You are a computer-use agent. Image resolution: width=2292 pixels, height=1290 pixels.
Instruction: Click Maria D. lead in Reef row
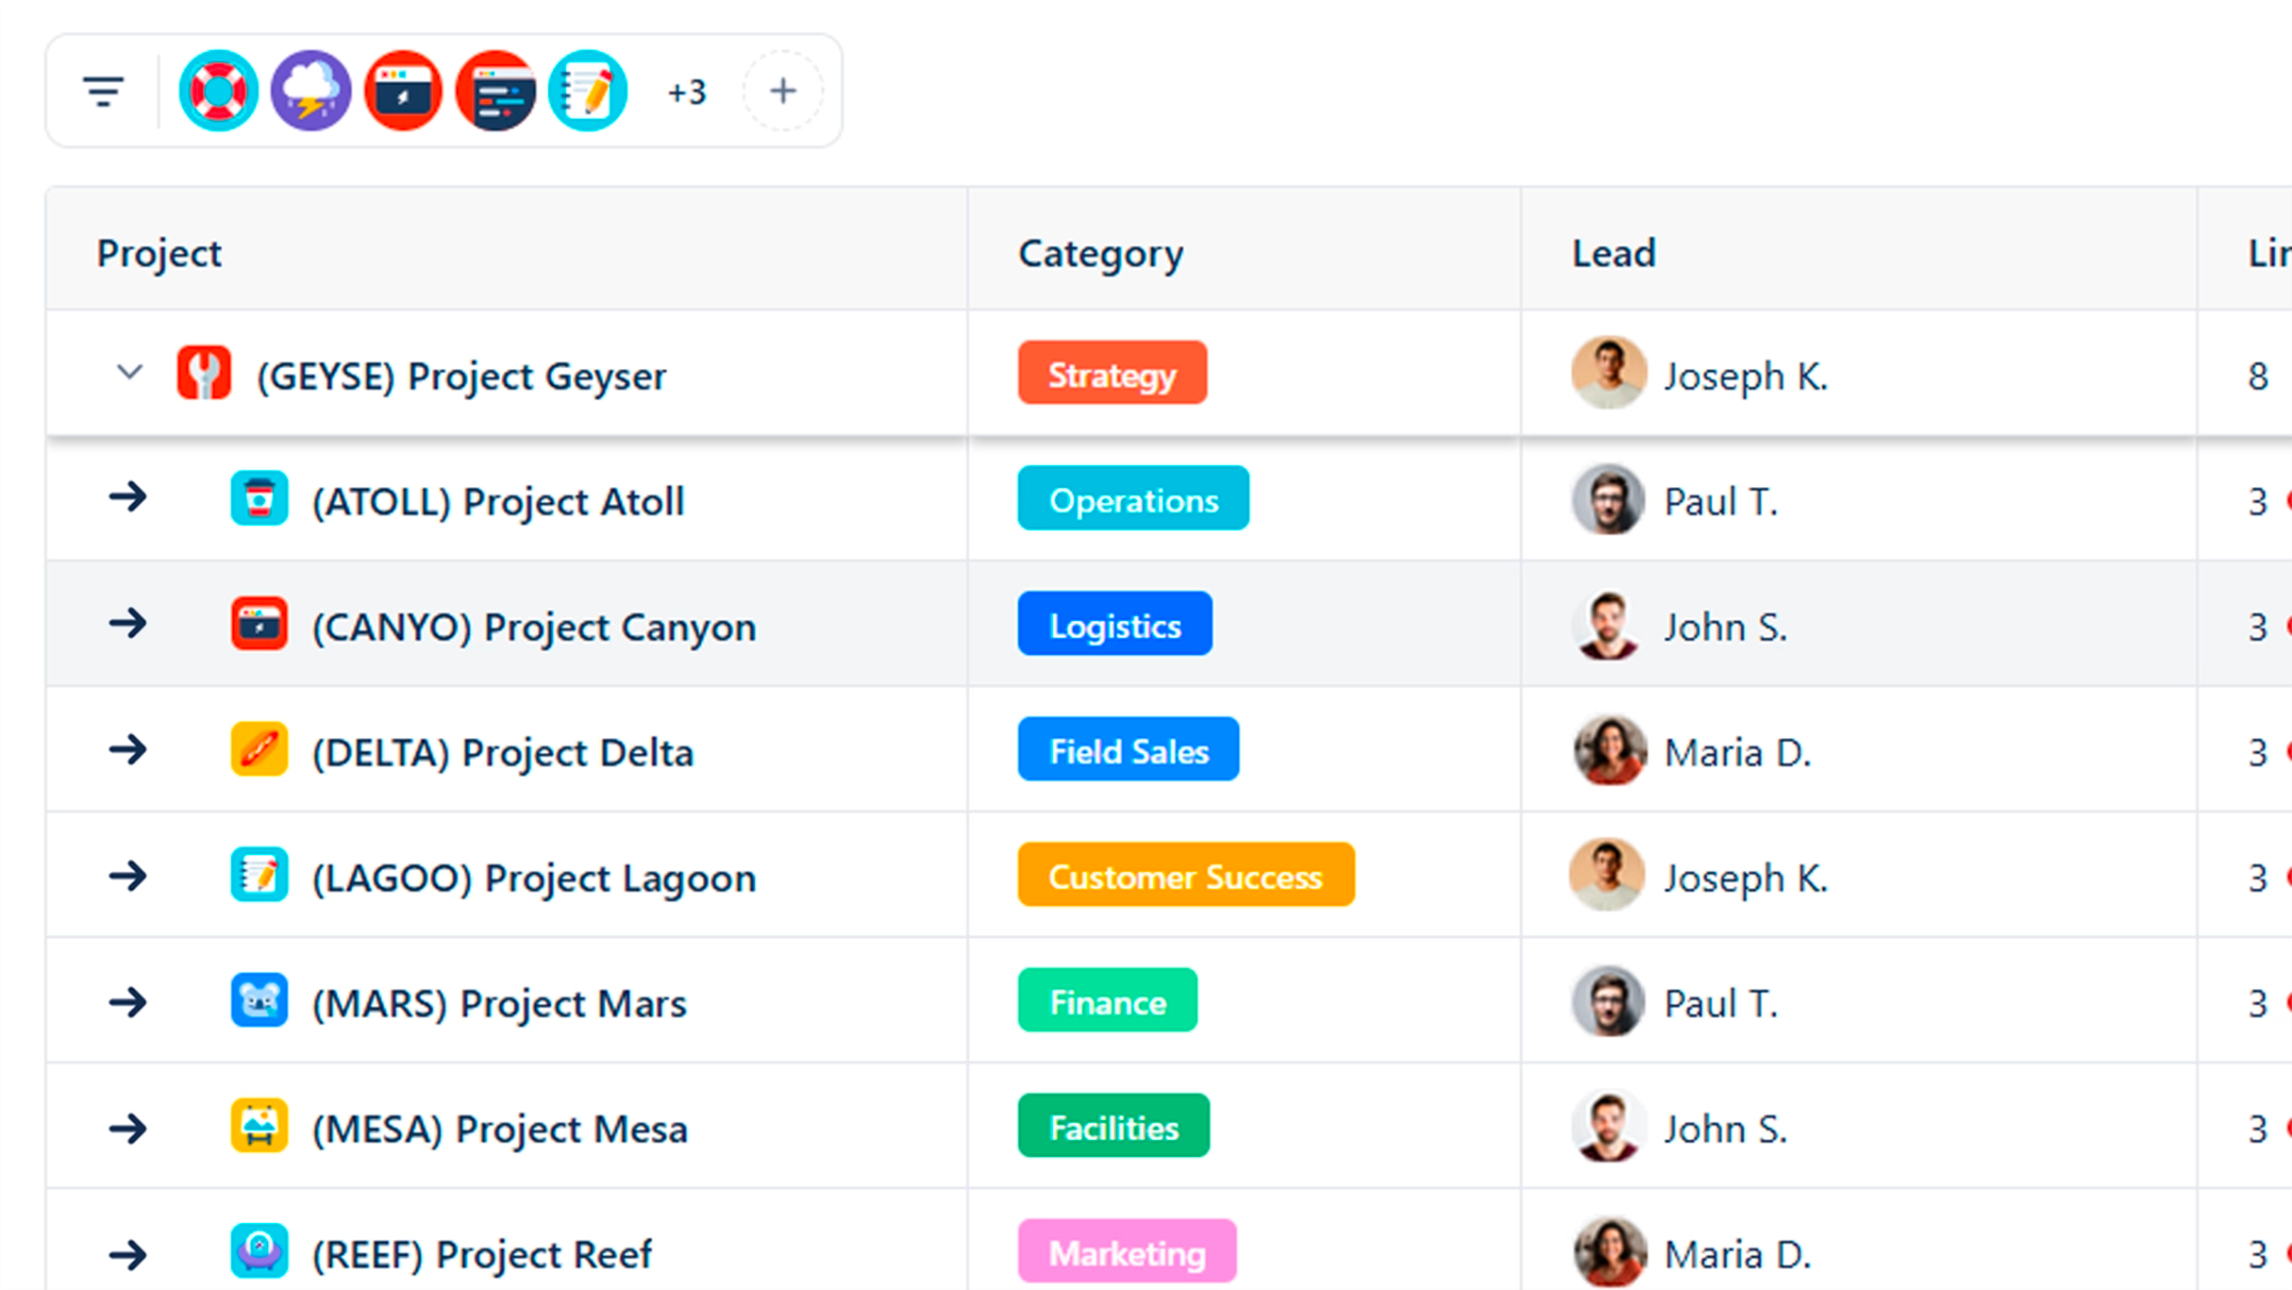1737,1255
